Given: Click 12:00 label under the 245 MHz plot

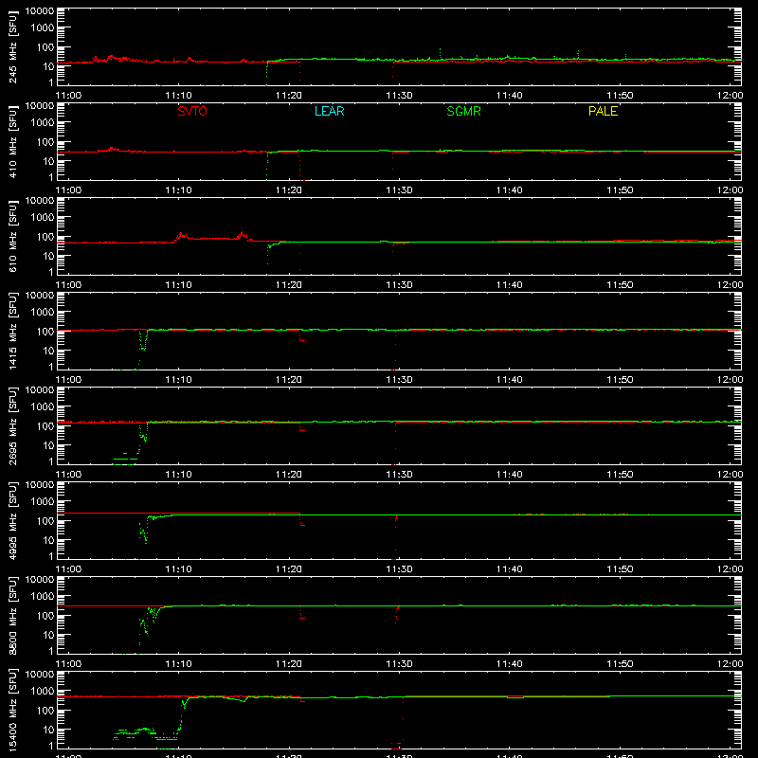Looking at the screenshot, I should (730, 96).
